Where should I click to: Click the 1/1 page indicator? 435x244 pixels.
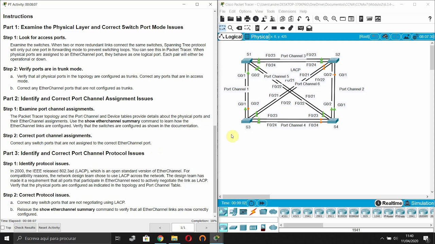(183, 227)
